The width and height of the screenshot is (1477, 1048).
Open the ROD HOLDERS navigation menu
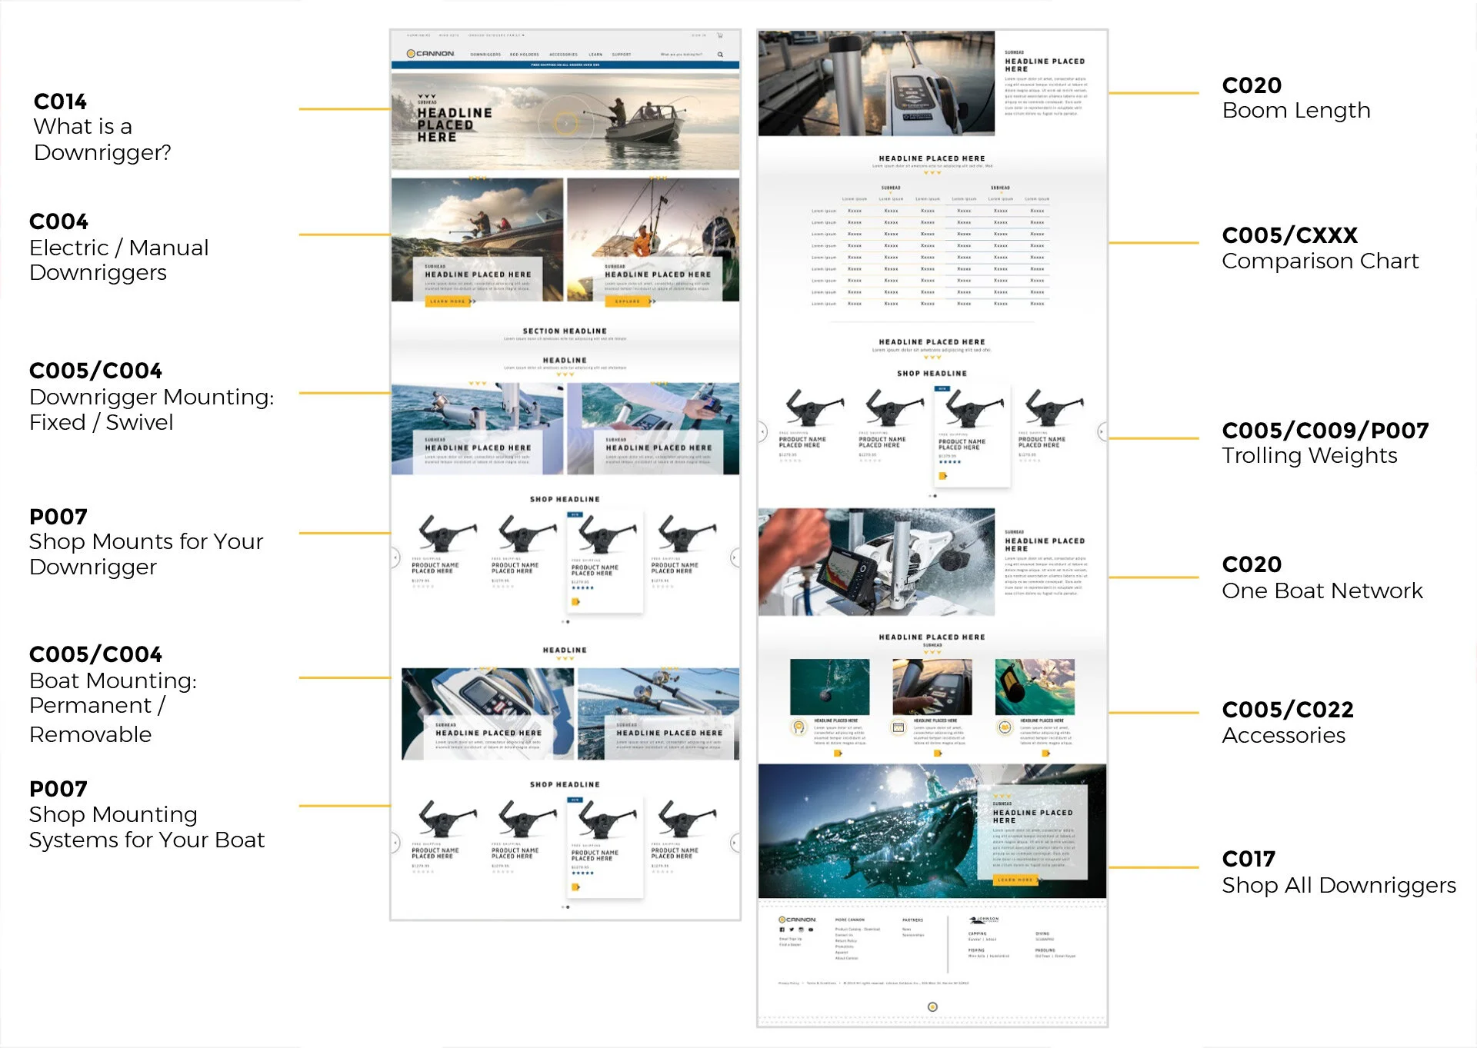pyautogui.click(x=525, y=54)
